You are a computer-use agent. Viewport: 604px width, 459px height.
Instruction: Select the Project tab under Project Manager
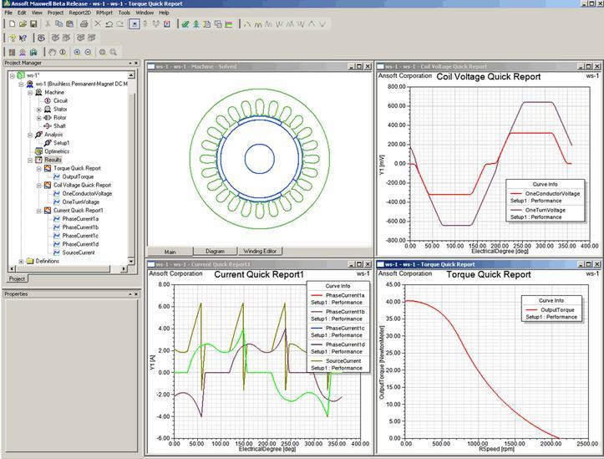click(x=17, y=278)
